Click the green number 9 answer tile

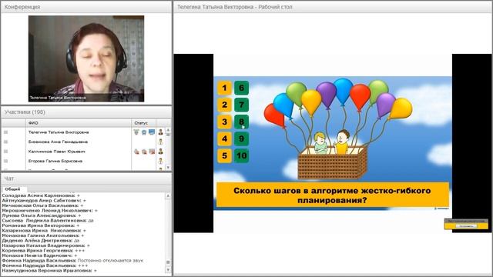click(x=241, y=138)
